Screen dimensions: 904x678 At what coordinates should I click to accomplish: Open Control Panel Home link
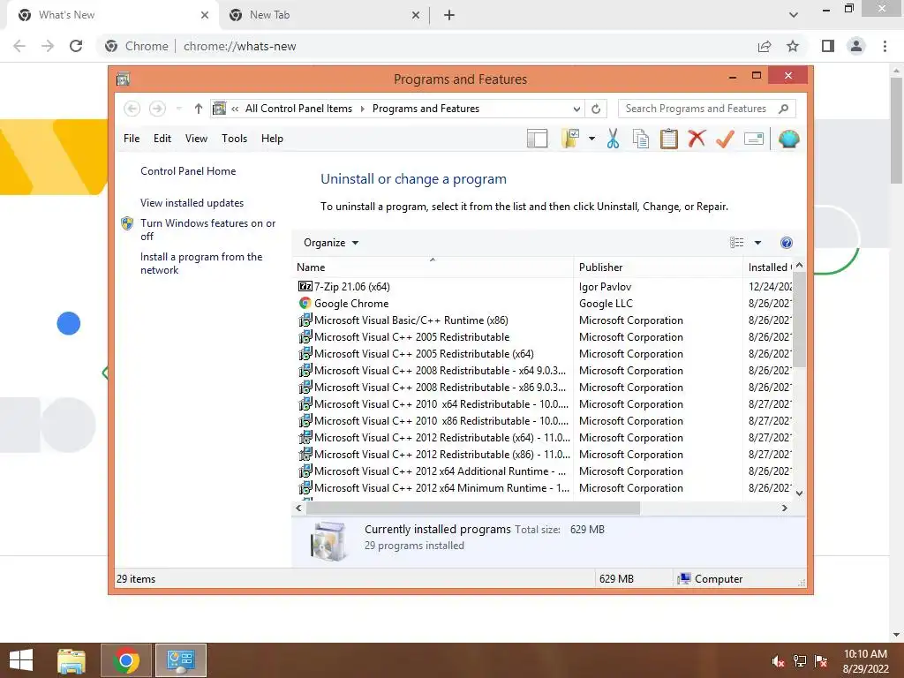188,171
